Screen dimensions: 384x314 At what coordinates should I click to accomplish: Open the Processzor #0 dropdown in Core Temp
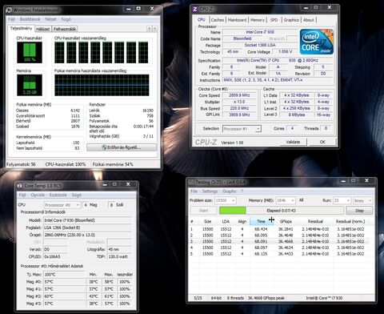[x=62, y=205]
